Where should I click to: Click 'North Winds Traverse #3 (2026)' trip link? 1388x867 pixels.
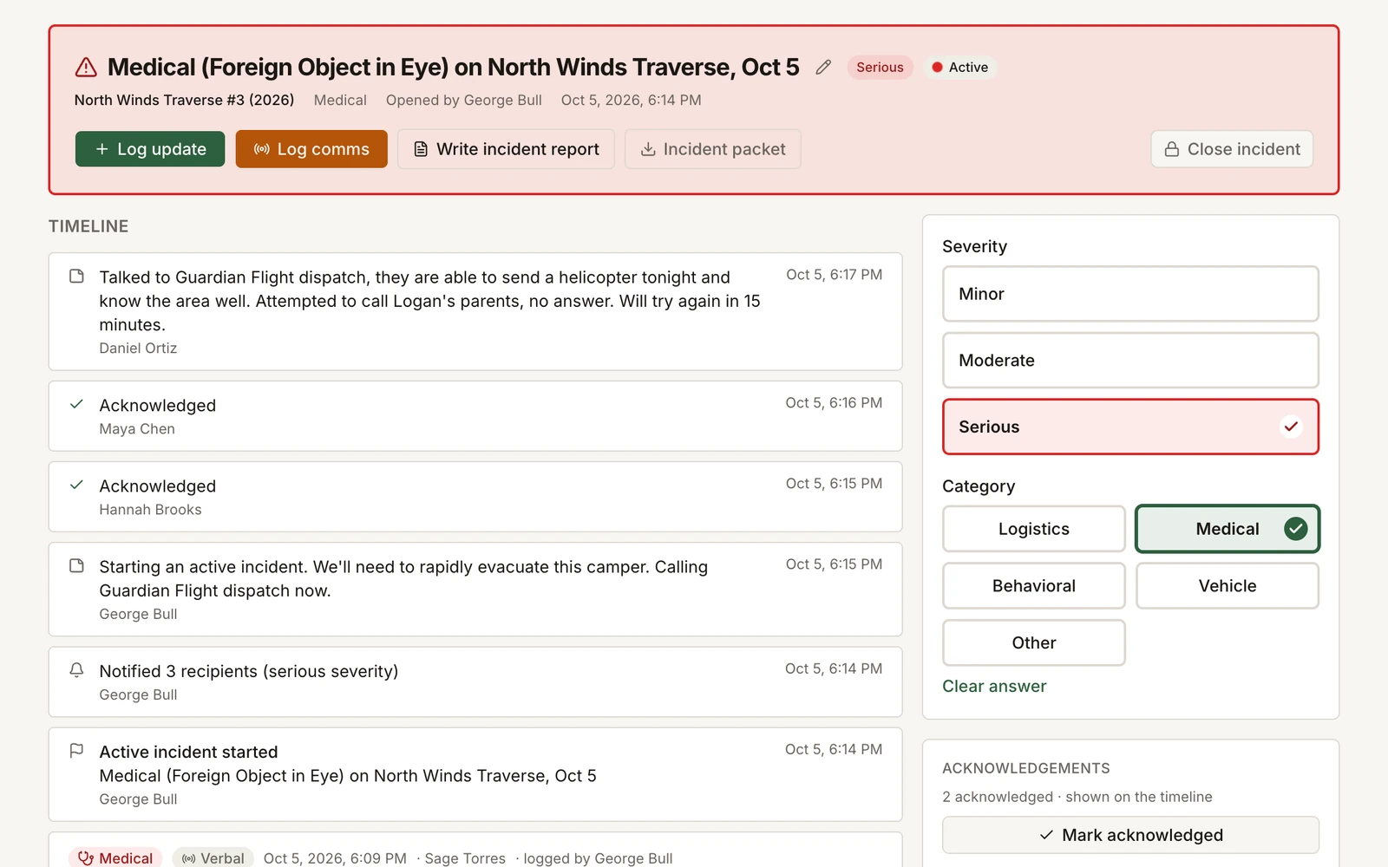(184, 100)
